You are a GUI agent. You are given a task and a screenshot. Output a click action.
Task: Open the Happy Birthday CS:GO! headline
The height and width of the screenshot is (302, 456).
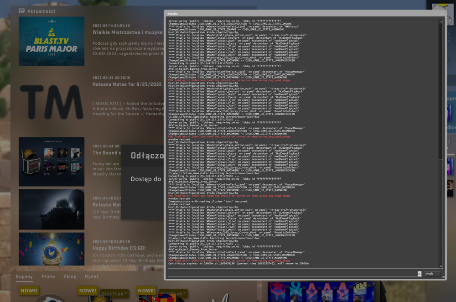click(x=119, y=248)
